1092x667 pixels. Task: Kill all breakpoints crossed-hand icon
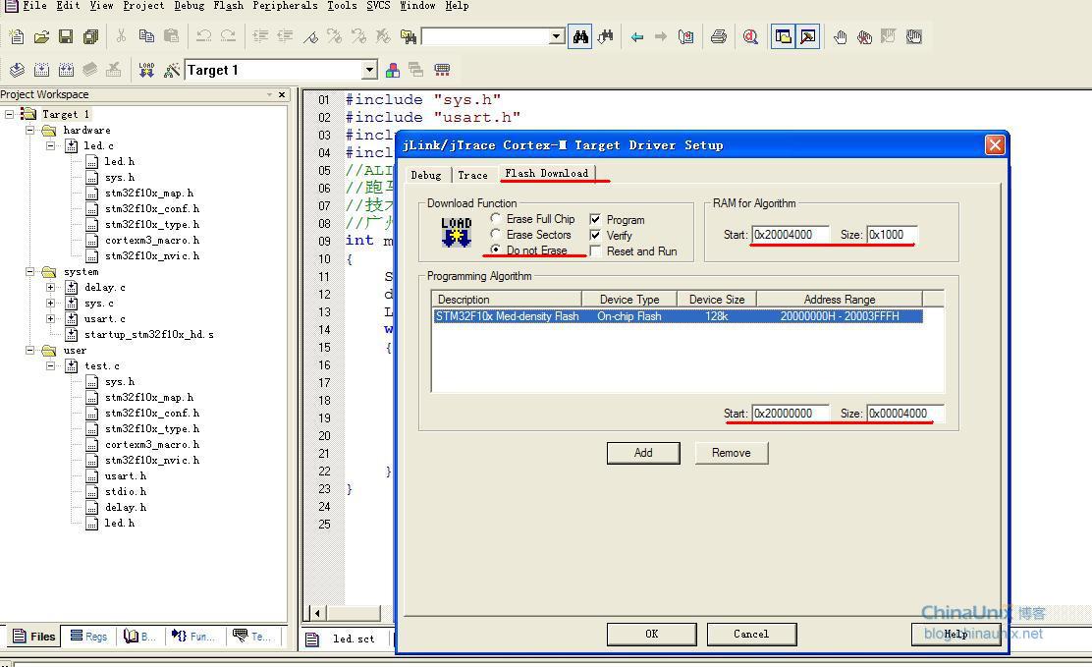(864, 36)
